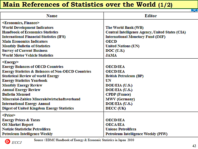198x149 pixels.
Task: Click the slide title Main References of Statistics
Action: pyautogui.click(x=87, y=5)
